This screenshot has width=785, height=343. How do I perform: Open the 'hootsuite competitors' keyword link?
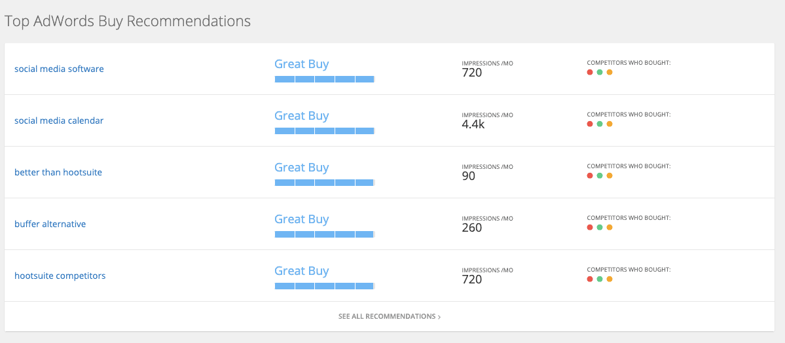coord(60,276)
